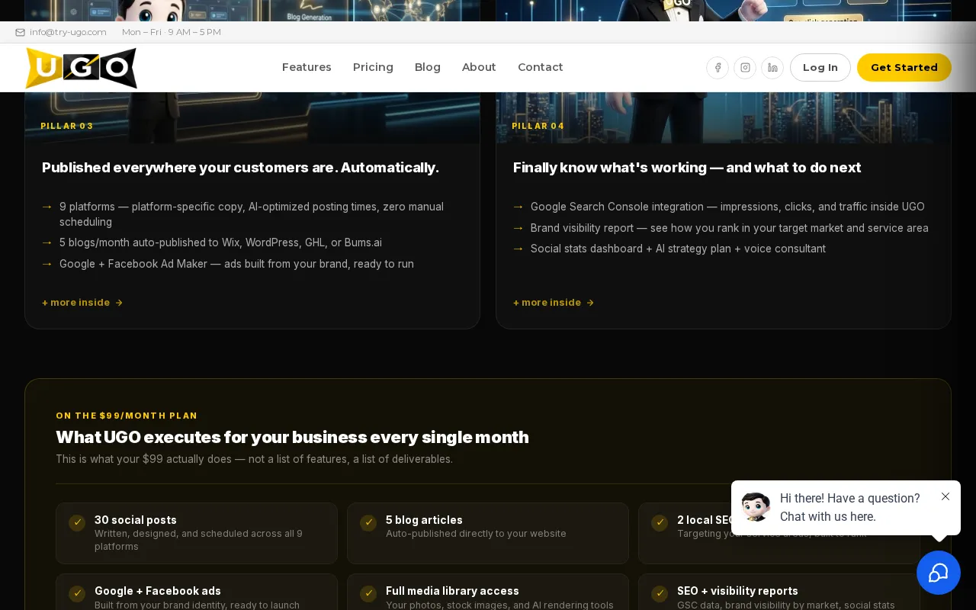The height and width of the screenshot is (610, 976).
Task: Open About in navigation menu
Action: (479, 67)
